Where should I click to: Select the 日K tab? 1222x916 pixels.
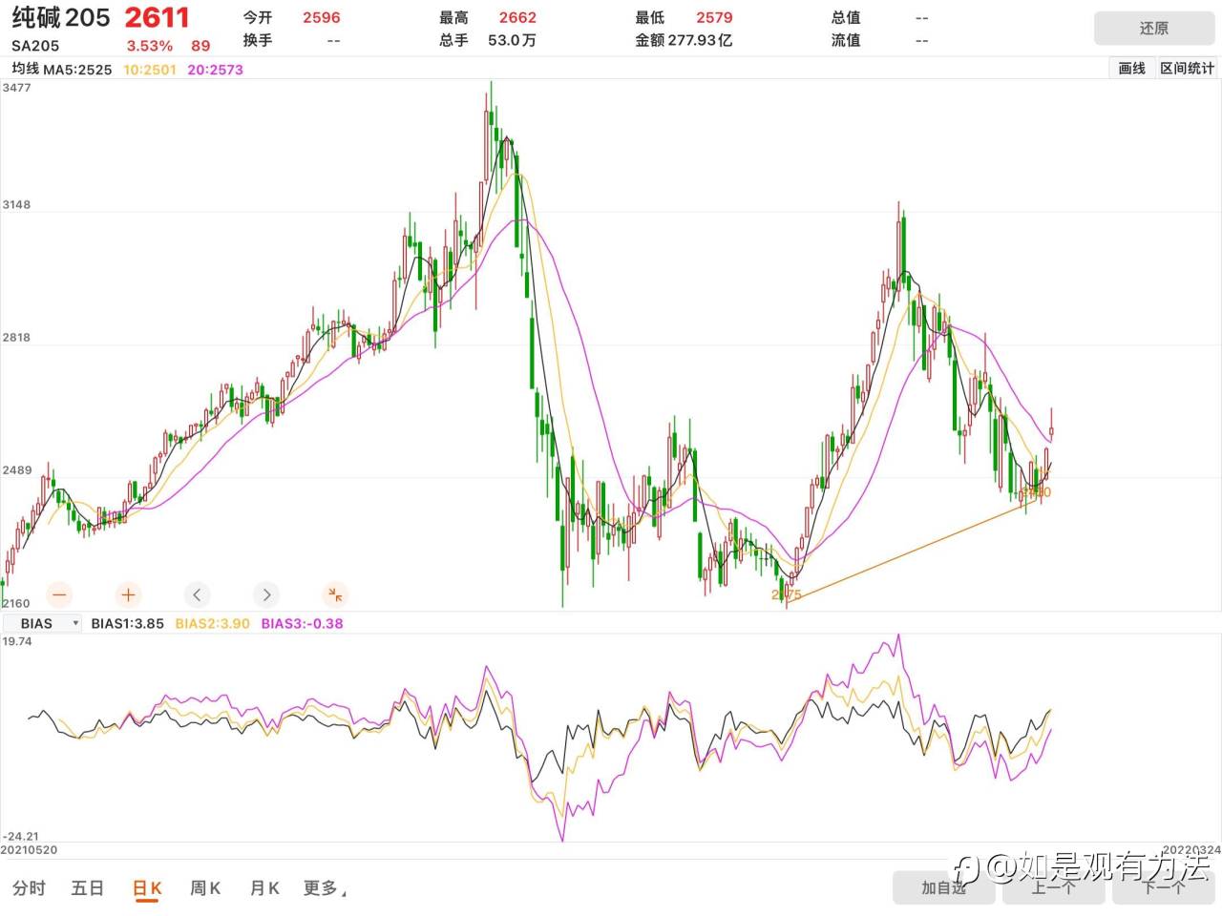tap(147, 888)
